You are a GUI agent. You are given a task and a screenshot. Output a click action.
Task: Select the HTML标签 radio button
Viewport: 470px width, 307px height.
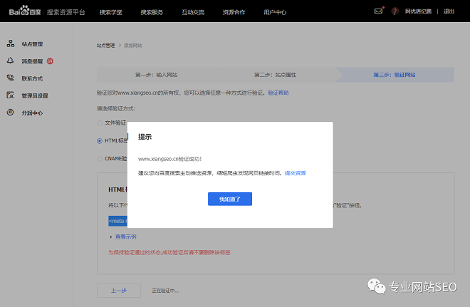[x=100, y=141]
